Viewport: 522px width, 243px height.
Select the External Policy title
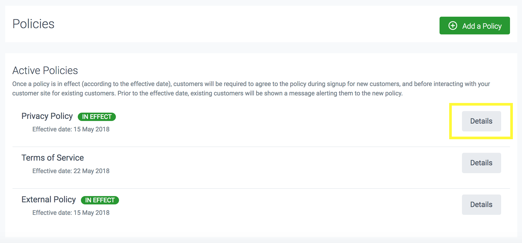49,199
